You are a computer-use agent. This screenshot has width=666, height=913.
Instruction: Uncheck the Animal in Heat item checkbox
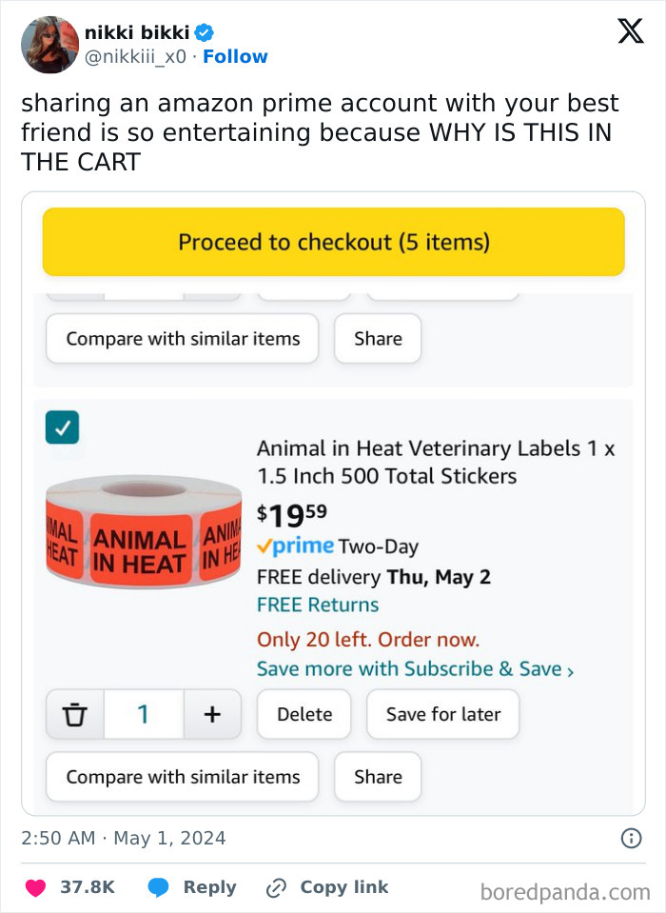tap(62, 427)
